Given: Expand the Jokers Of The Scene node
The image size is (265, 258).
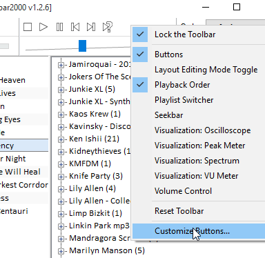Looking at the screenshot, I should (61, 77).
